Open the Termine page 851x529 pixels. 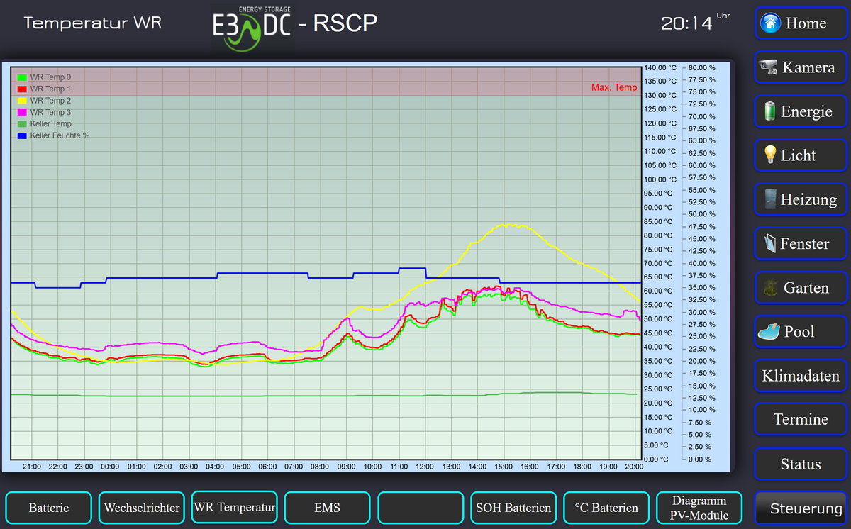pyautogui.click(x=801, y=419)
